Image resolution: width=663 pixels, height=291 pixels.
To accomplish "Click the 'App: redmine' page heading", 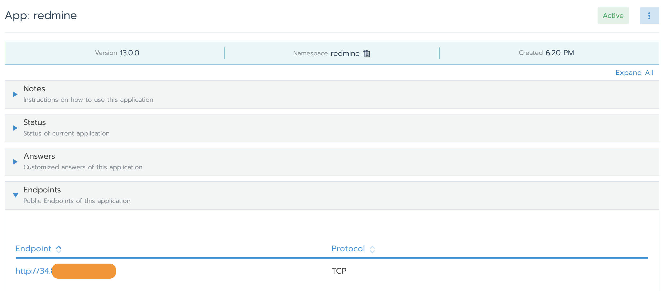I will coord(41,15).
